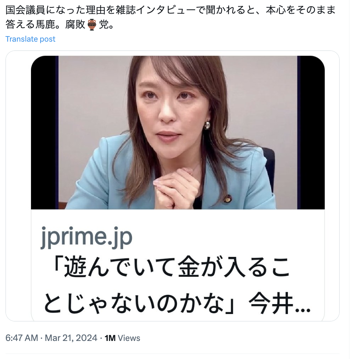Click the amphora emoji in the post text
The height and width of the screenshot is (359, 351).
pyautogui.click(x=92, y=25)
